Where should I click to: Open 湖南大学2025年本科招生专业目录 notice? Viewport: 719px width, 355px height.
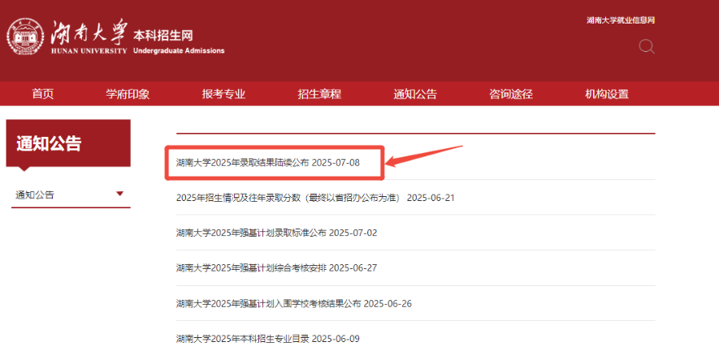(x=268, y=339)
